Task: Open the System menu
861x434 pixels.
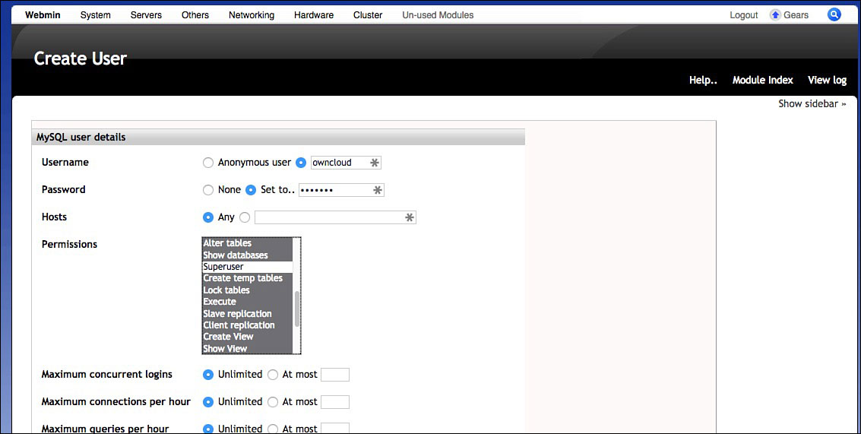Action: click(x=96, y=15)
